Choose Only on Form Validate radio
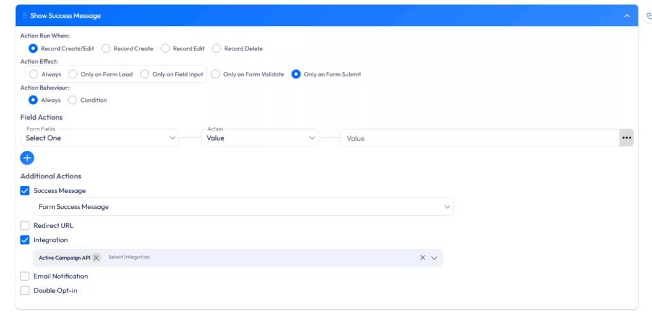The height and width of the screenshot is (319, 652). [215, 74]
